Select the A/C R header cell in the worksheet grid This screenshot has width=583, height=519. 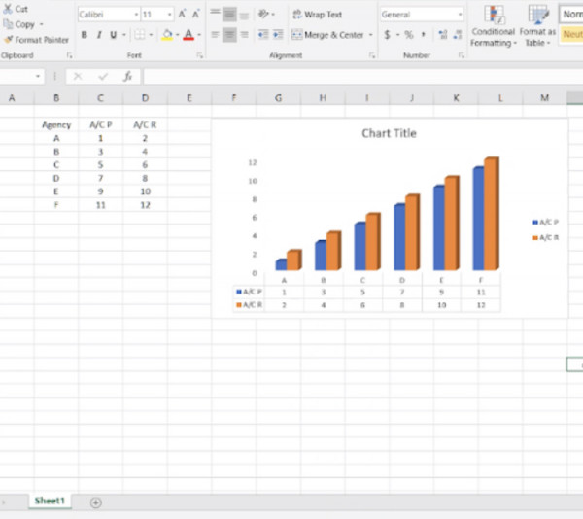tap(145, 125)
